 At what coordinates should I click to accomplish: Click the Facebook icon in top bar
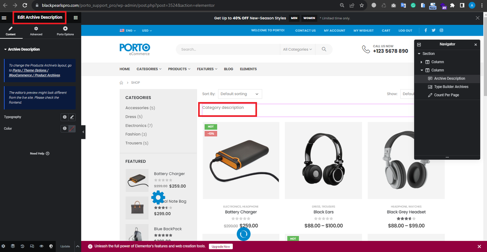click(x=425, y=30)
